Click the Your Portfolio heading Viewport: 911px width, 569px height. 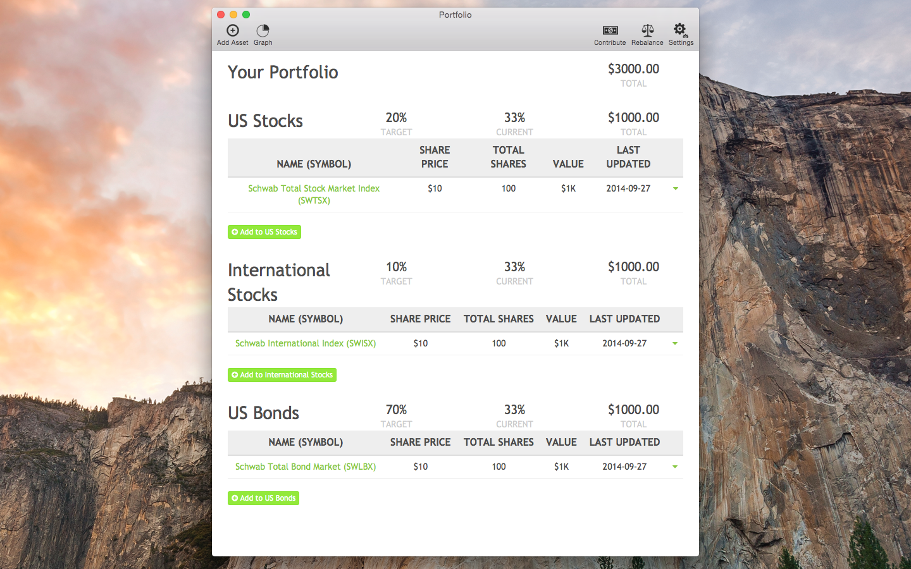click(283, 72)
